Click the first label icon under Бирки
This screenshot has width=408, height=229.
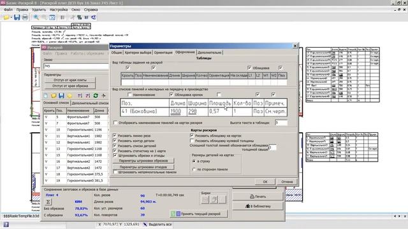(x=205, y=199)
